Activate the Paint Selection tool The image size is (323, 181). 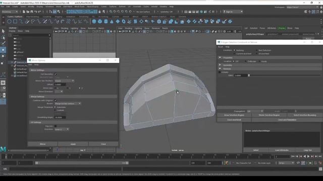pyautogui.click(x=3, y=44)
